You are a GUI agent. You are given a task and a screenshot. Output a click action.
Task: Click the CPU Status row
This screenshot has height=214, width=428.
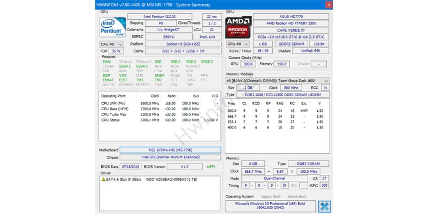(x=159, y=120)
